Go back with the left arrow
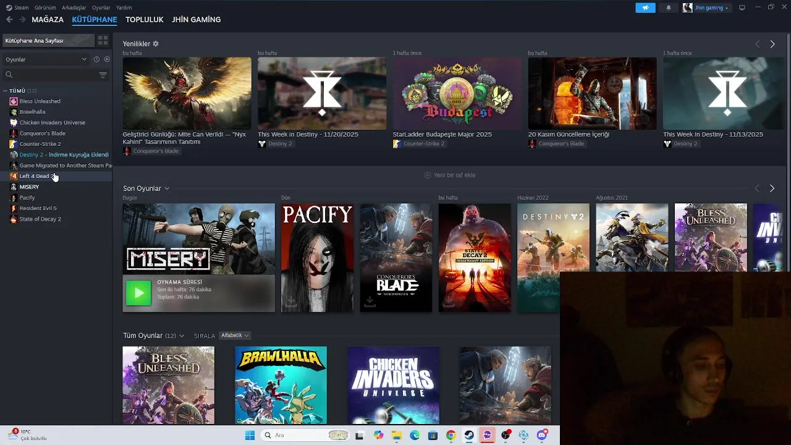The image size is (791, 445). pyautogui.click(x=9, y=20)
